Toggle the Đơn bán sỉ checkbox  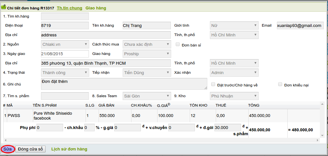178,45
